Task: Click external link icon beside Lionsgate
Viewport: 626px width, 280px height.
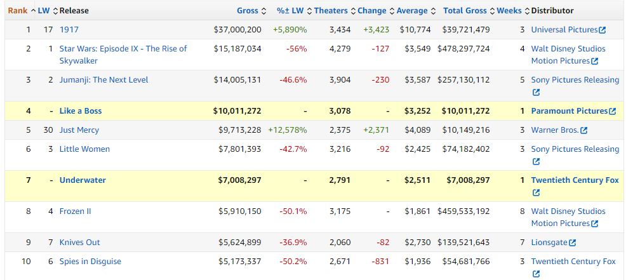Action: click(573, 243)
